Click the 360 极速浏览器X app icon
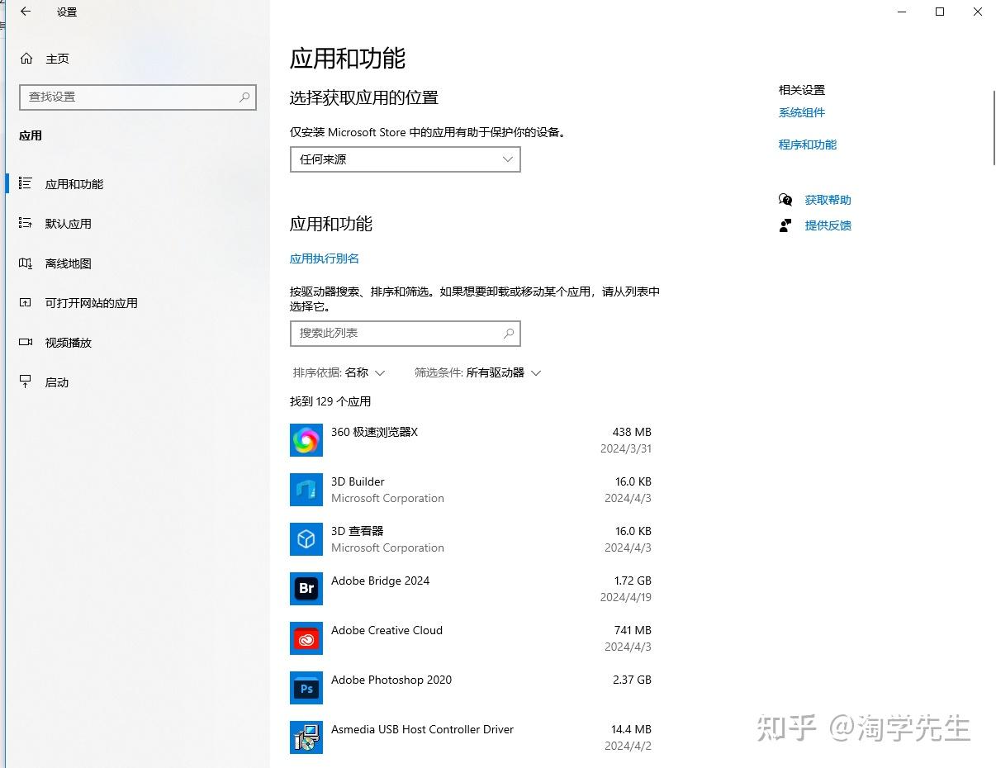 (306, 440)
